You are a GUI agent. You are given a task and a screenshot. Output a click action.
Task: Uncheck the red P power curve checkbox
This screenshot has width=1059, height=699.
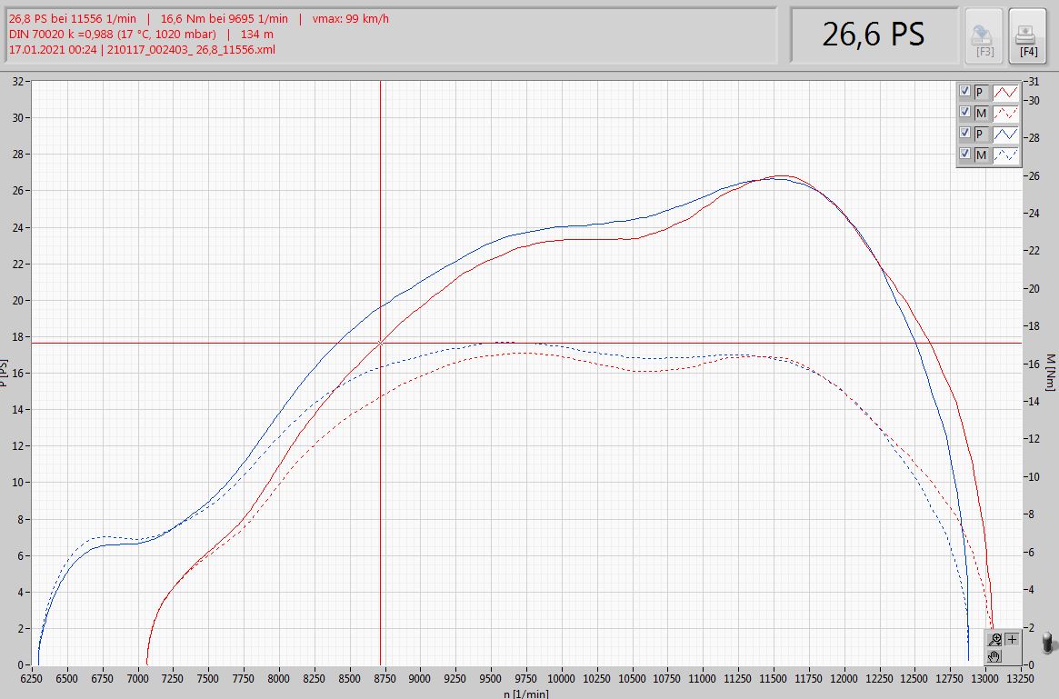(965, 92)
